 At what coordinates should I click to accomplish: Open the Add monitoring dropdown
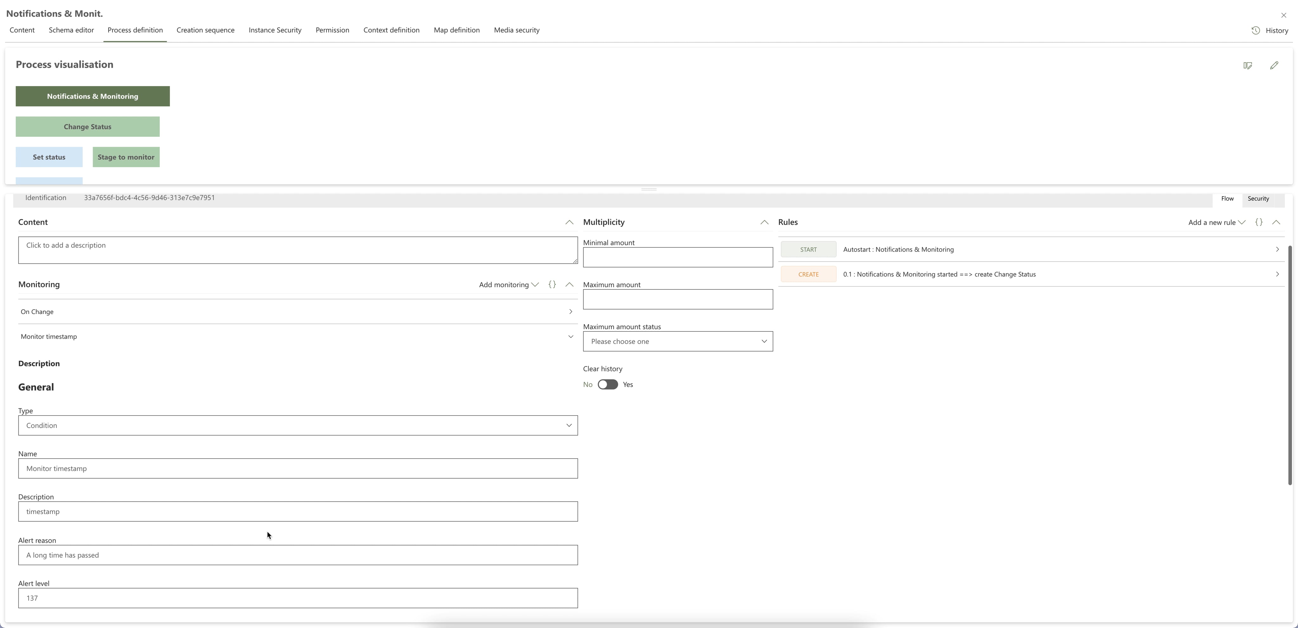pyautogui.click(x=509, y=285)
